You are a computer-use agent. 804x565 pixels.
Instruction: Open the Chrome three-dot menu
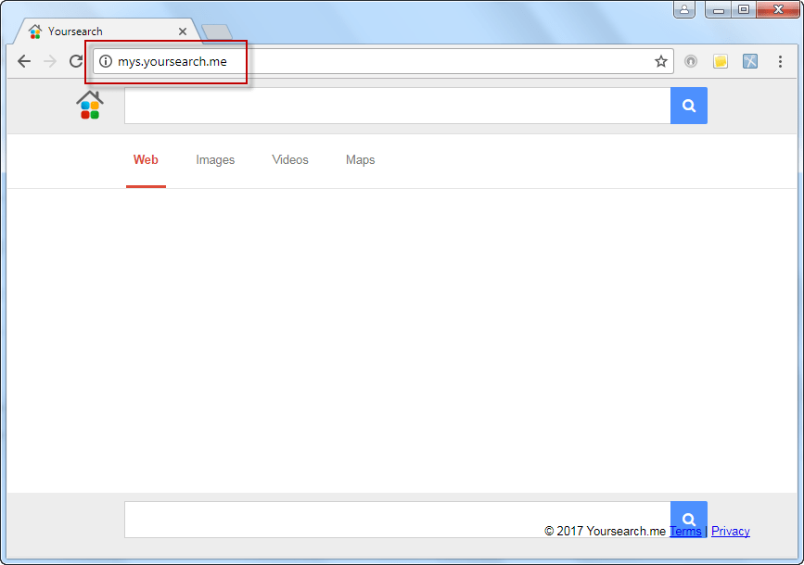point(780,61)
